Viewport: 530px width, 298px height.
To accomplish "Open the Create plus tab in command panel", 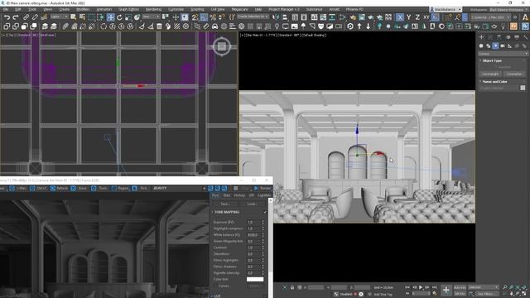I will pos(482,36).
